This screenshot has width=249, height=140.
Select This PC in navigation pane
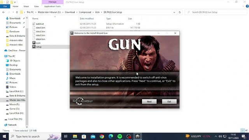coord(12,56)
